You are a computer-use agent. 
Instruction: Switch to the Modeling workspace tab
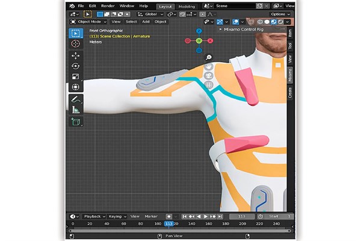pos(187,5)
